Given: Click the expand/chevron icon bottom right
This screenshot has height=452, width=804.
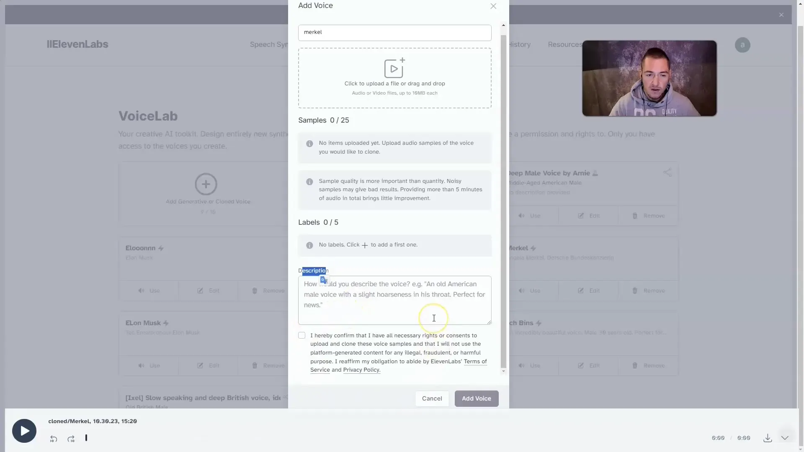Looking at the screenshot, I should point(785,438).
